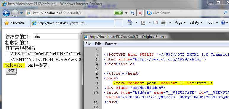
Task: Click the red Stop loading icon
Action: [x=140, y=13]
